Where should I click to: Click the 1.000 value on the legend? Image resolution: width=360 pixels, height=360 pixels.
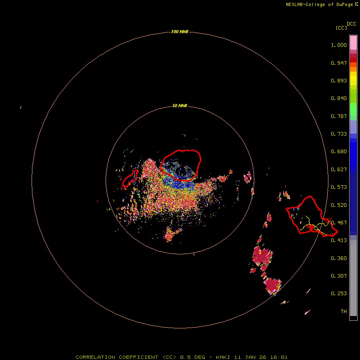click(339, 45)
